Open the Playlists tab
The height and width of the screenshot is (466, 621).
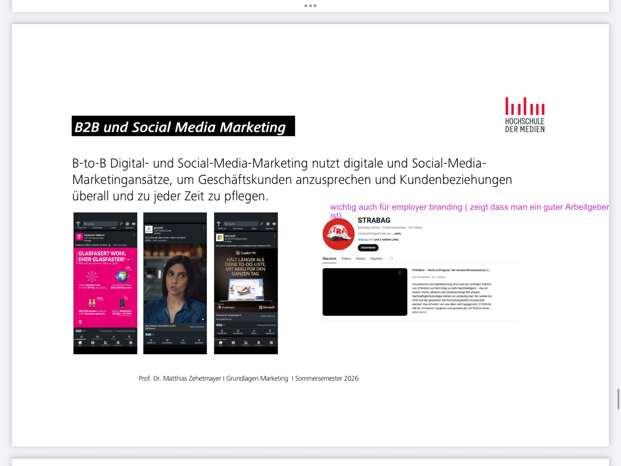click(376, 259)
